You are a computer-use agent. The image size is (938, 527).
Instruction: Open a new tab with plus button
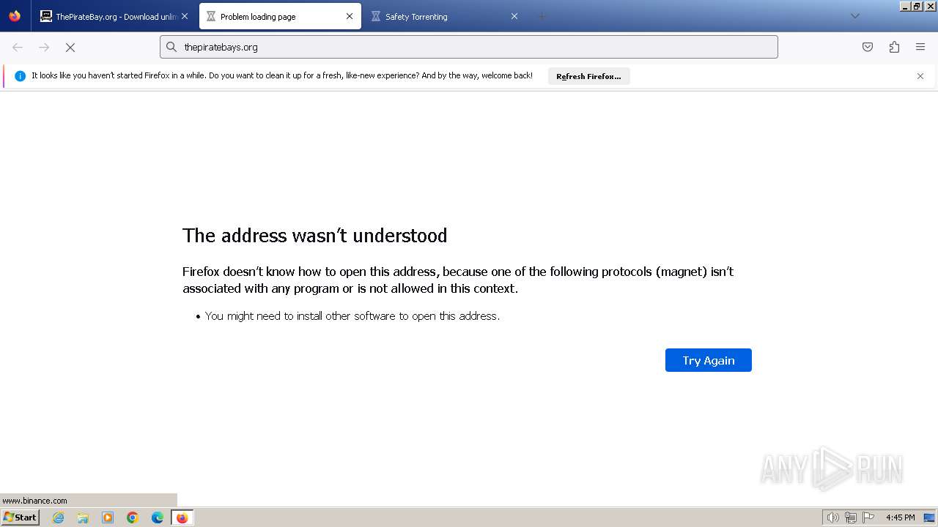point(542,16)
